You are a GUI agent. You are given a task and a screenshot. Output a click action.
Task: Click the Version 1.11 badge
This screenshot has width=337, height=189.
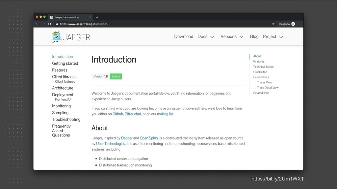(x=101, y=76)
